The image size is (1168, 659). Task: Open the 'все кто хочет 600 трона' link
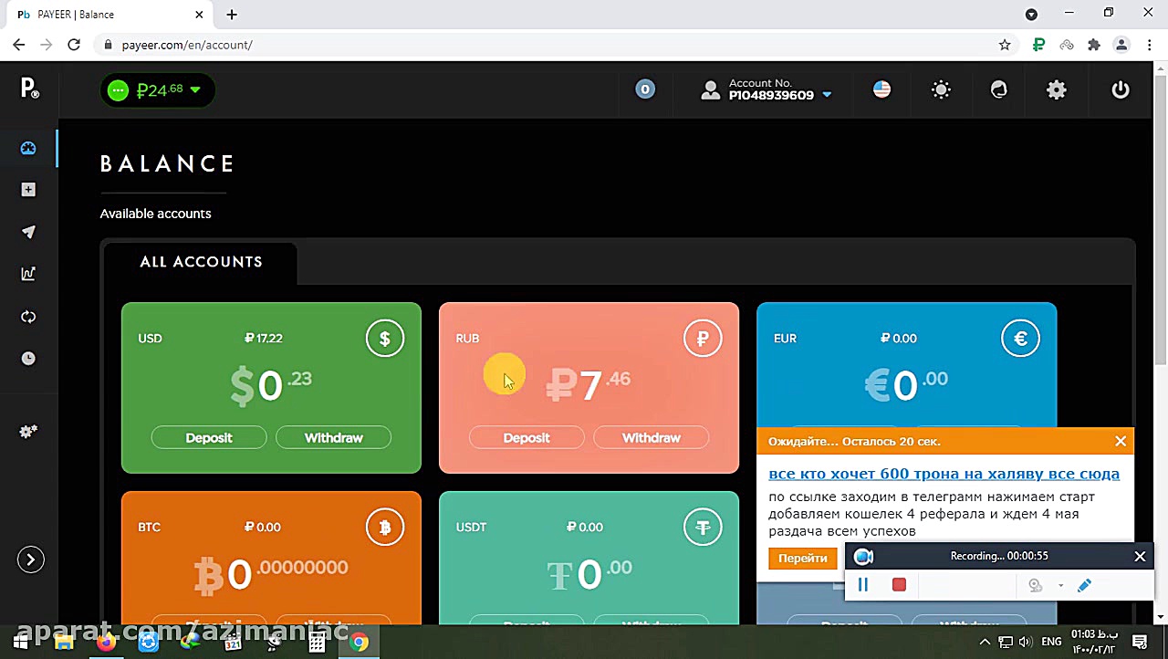click(x=944, y=474)
